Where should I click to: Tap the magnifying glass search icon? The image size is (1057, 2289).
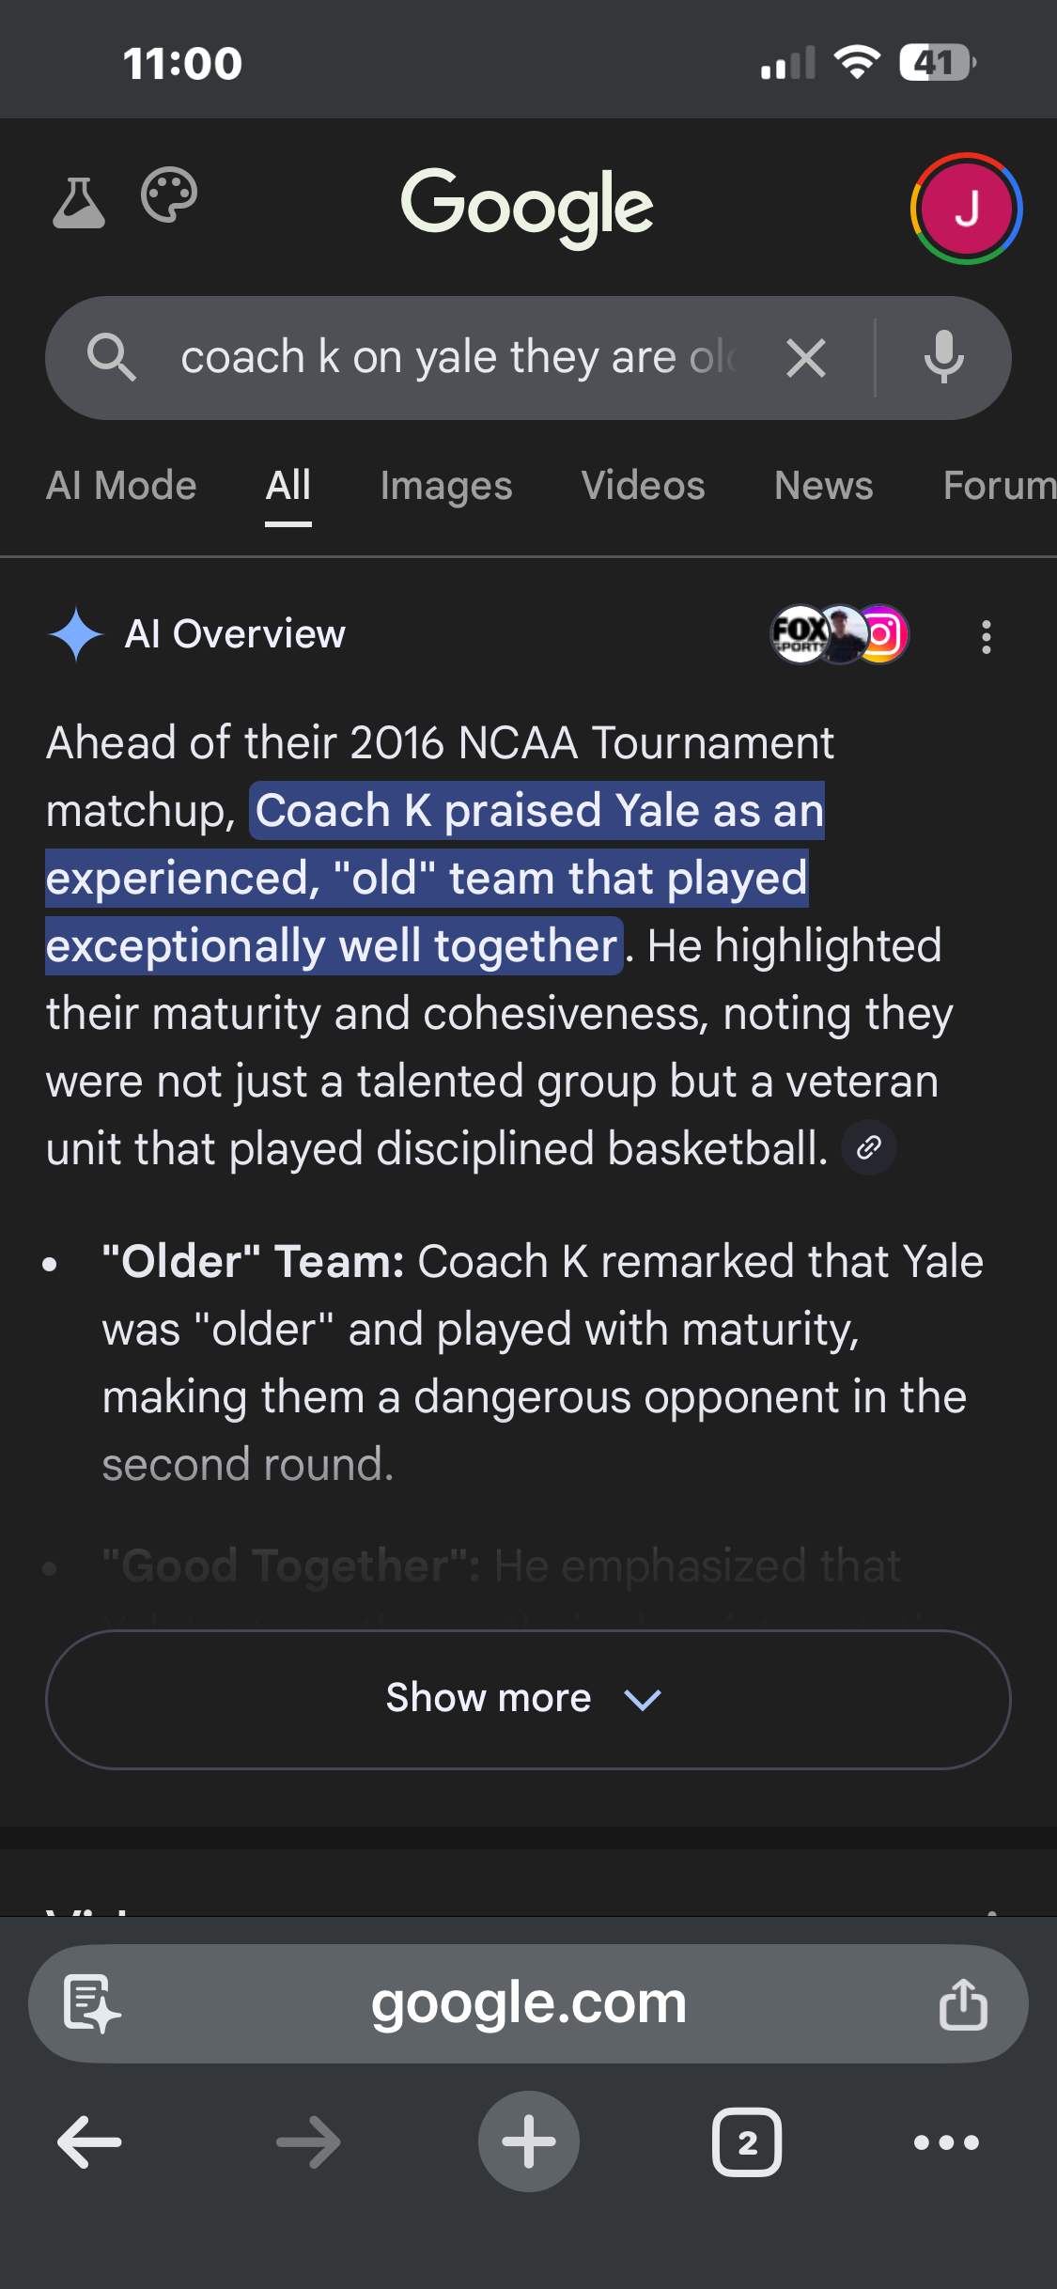pyautogui.click(x=111, y=358)
